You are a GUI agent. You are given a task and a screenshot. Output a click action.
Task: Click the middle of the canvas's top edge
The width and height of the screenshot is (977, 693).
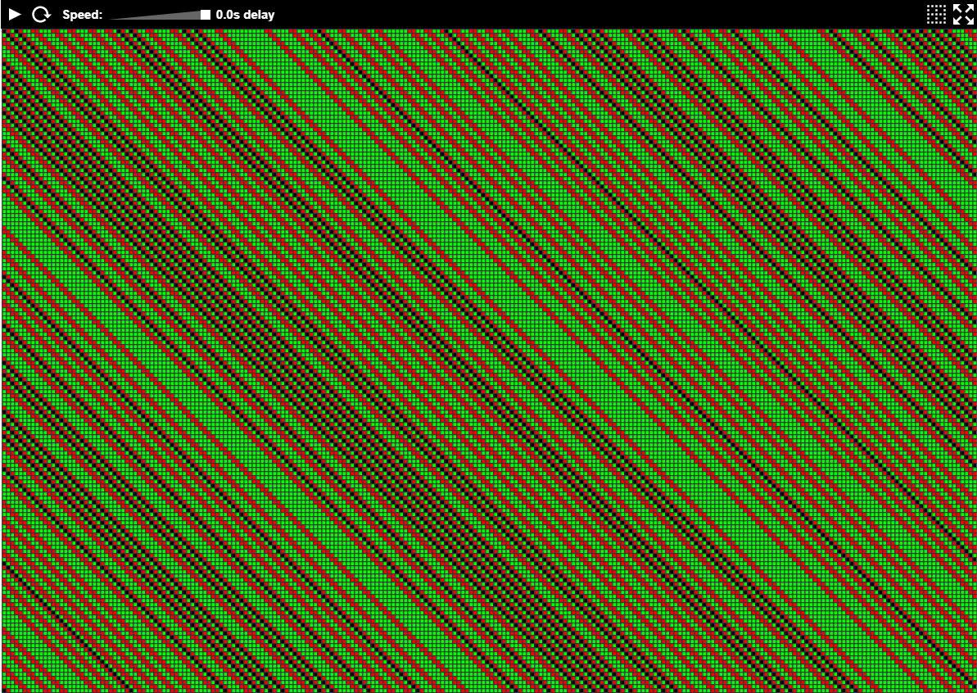click(489, 33)
